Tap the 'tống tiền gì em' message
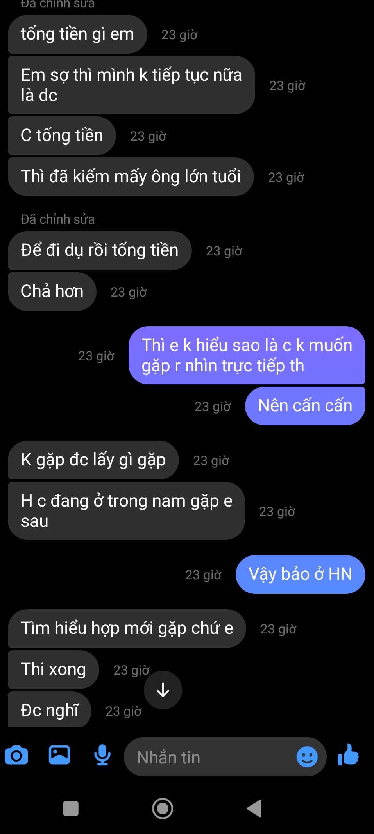This screenshot has width=374, height=834. click(77, 34)
